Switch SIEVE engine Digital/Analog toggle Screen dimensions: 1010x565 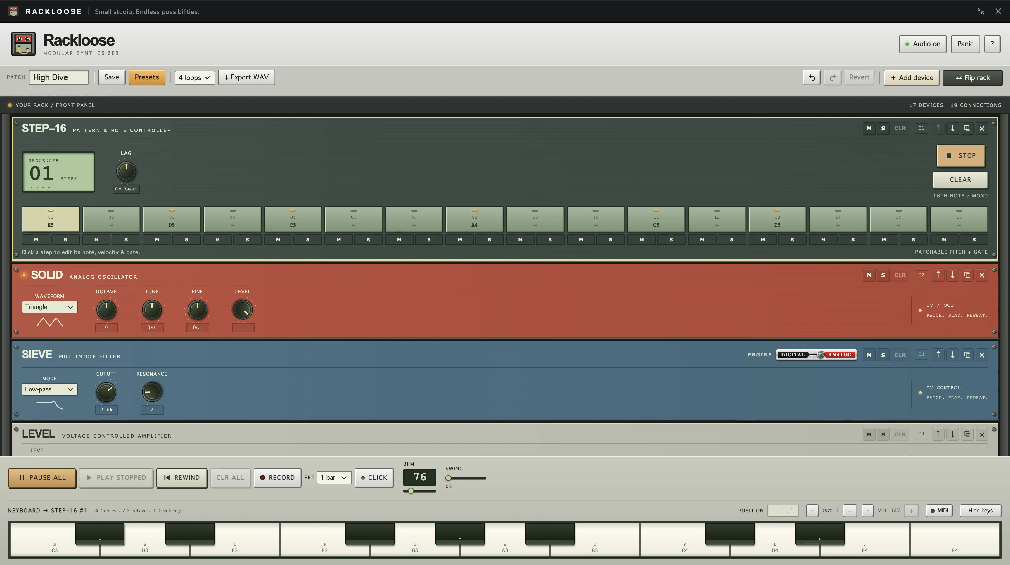(x=816, y=355)
